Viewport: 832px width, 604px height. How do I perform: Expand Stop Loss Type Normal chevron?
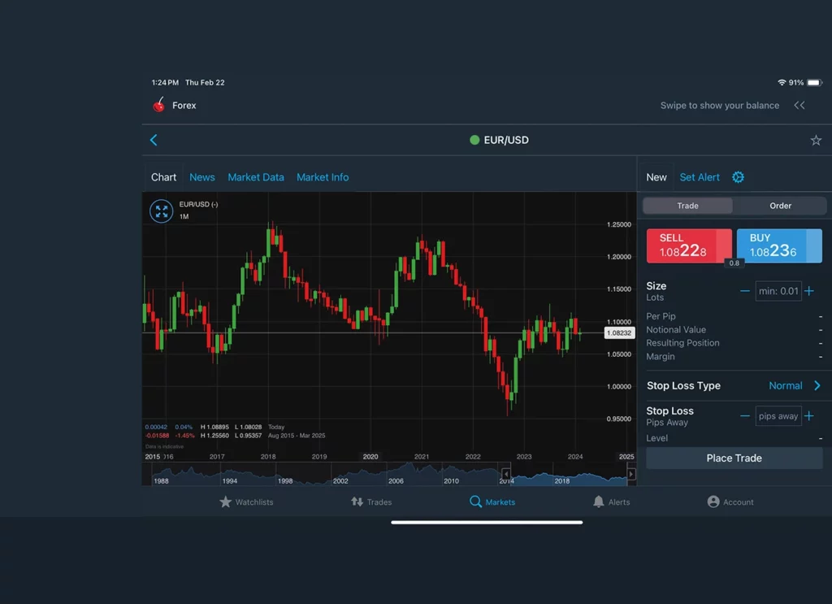(x=817, y=386)
